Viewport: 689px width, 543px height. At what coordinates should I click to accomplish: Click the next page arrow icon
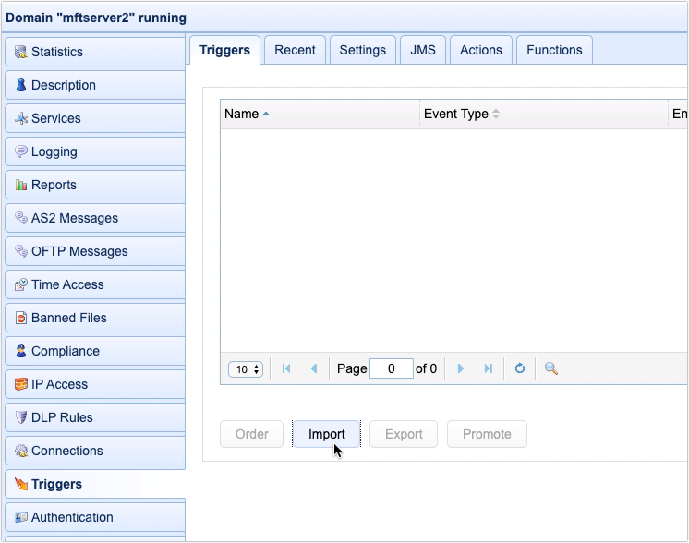(x=461, y=368)
